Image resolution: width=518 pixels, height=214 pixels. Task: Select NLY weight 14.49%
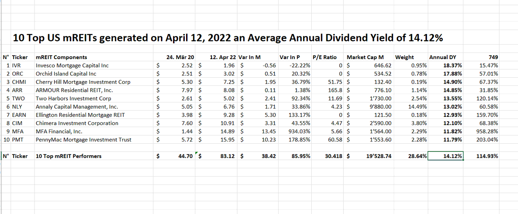(x=417, y=107)
